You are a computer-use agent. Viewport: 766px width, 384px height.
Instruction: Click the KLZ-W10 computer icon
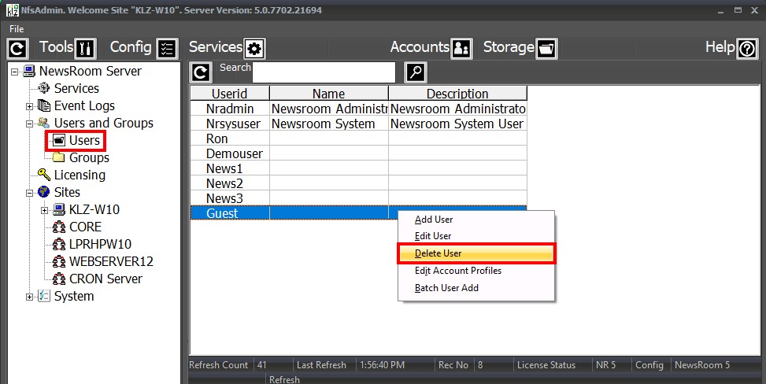(59, 209)
